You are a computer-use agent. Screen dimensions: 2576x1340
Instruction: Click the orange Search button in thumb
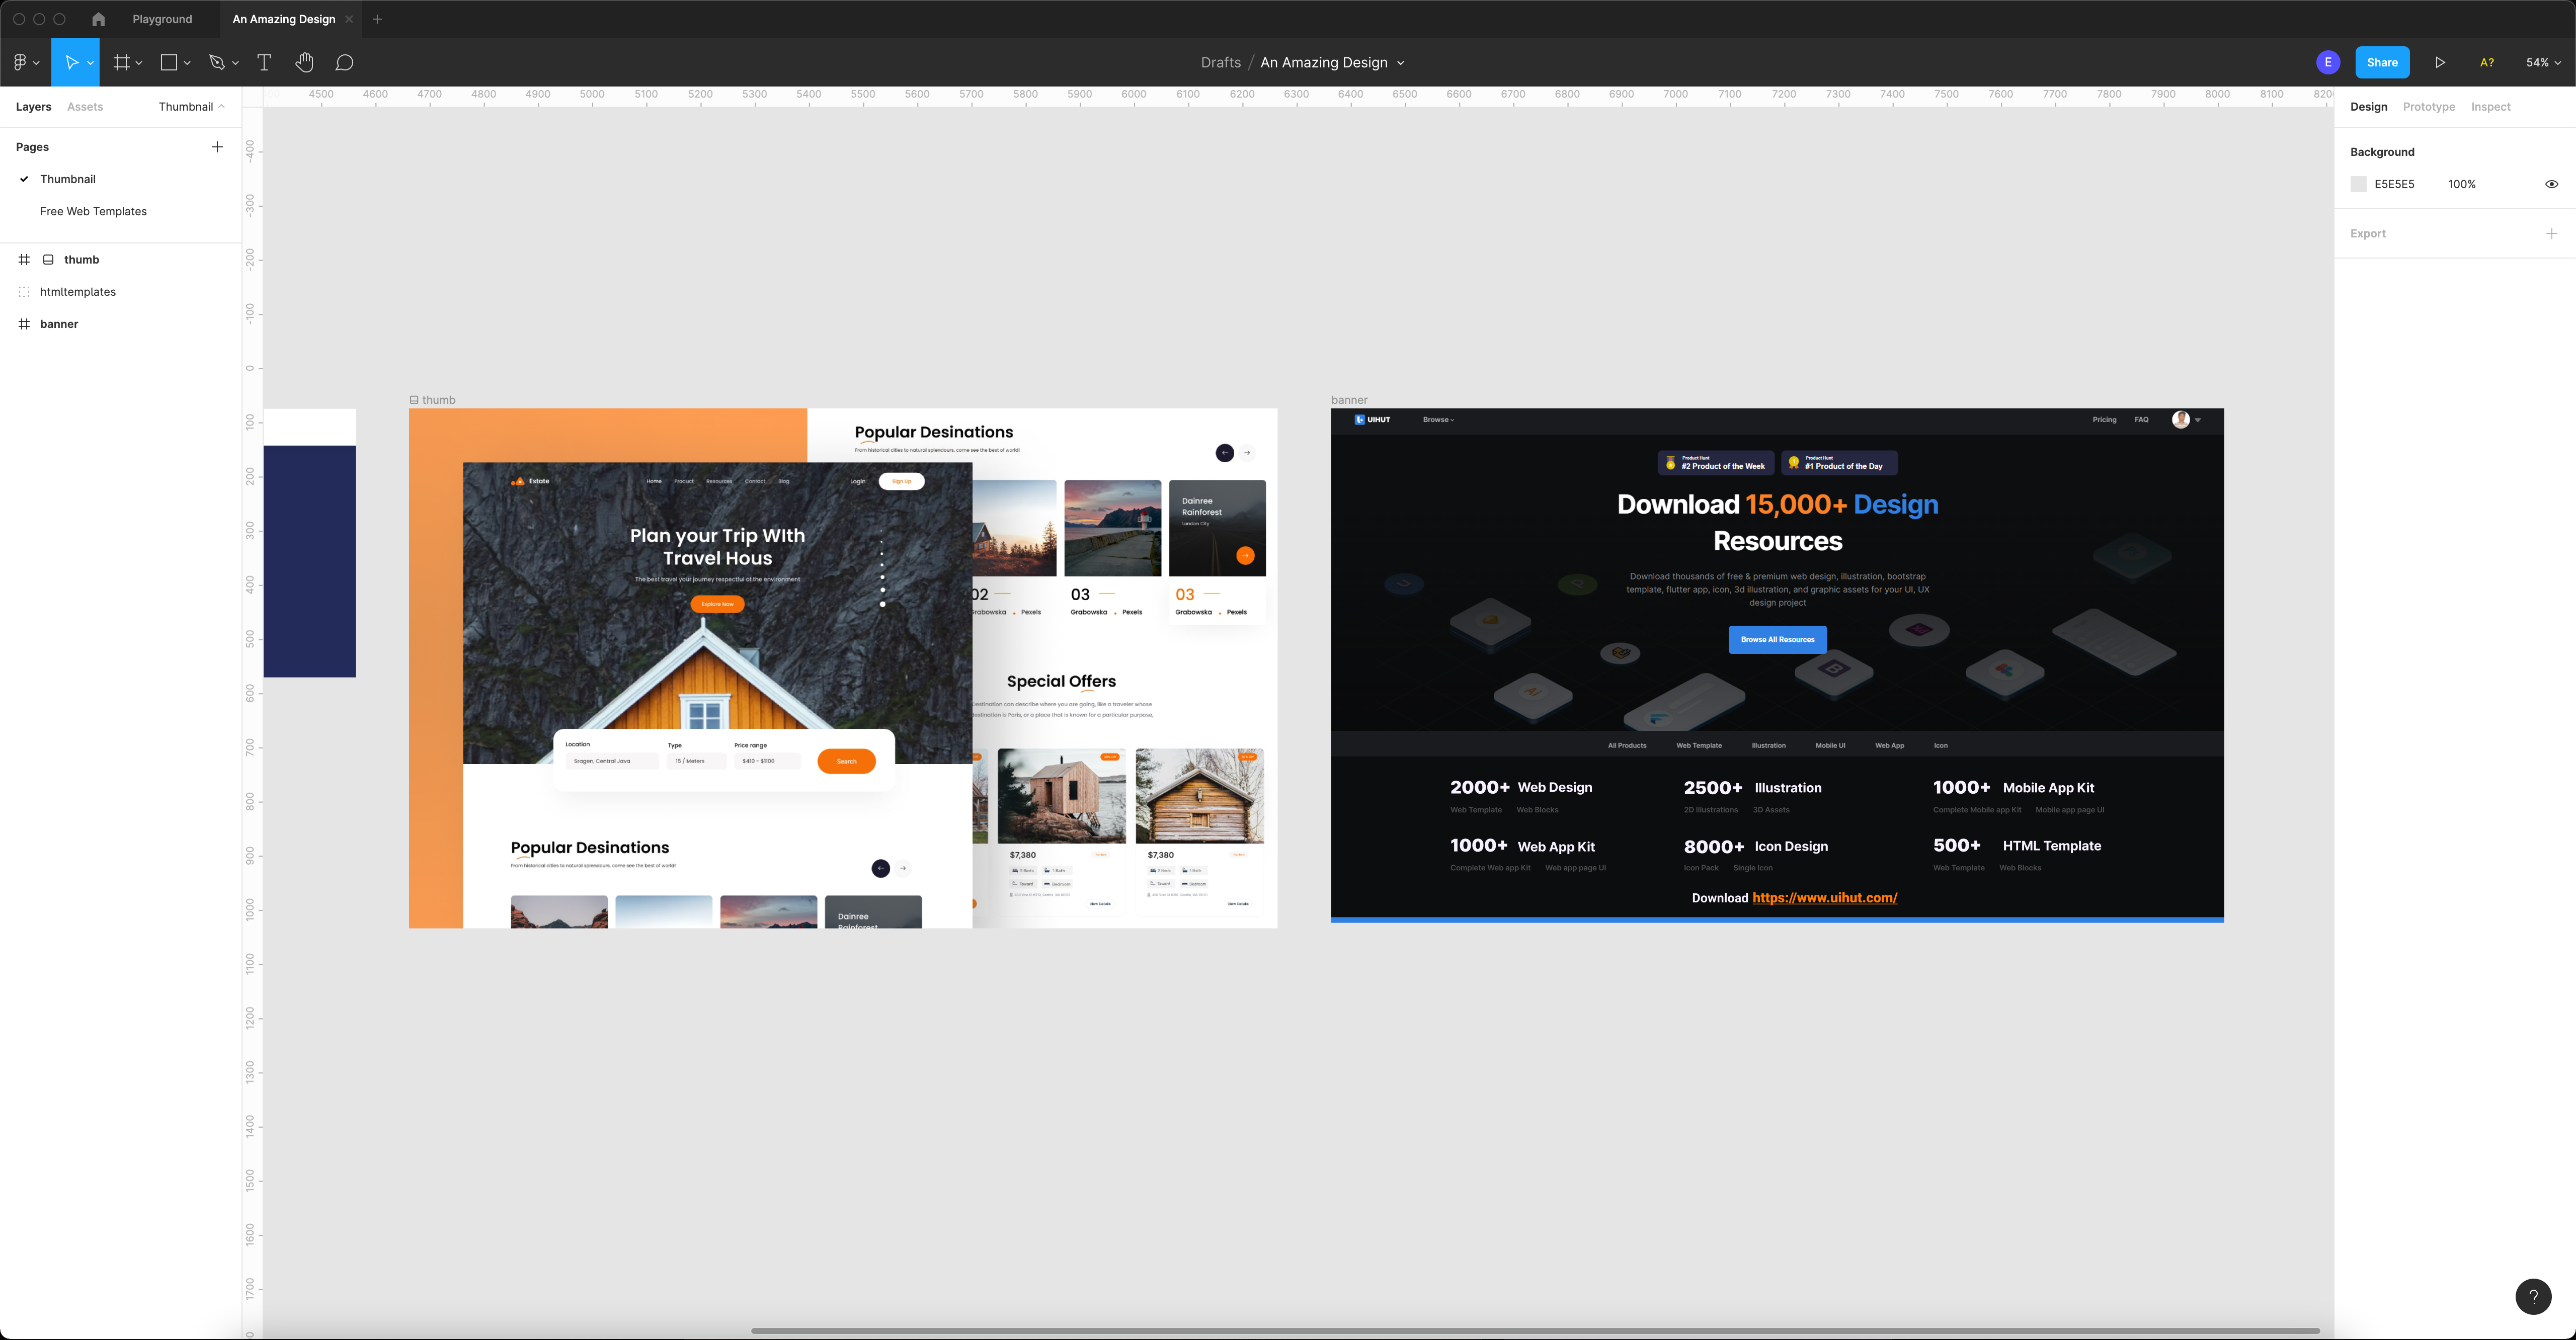click(846, 761)
